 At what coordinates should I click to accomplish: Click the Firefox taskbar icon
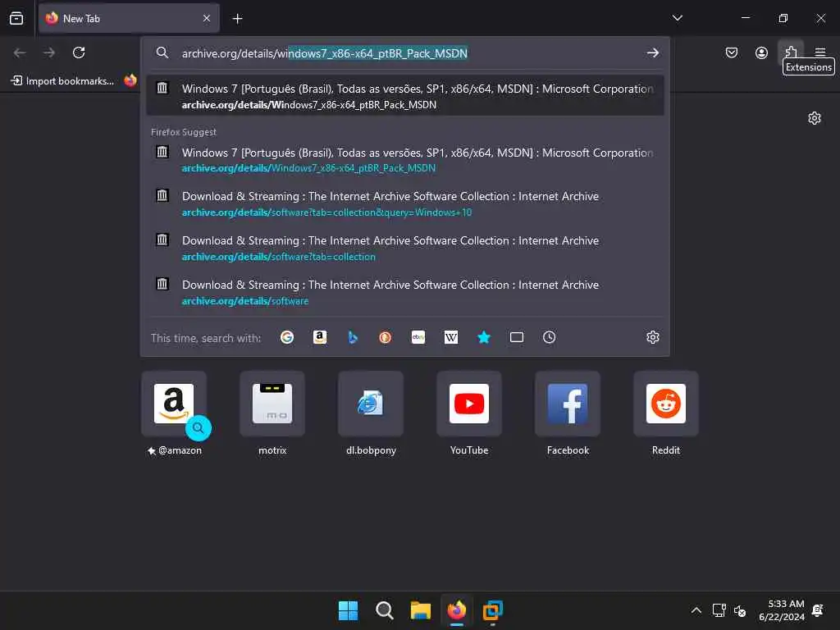(x=456, y=610)
